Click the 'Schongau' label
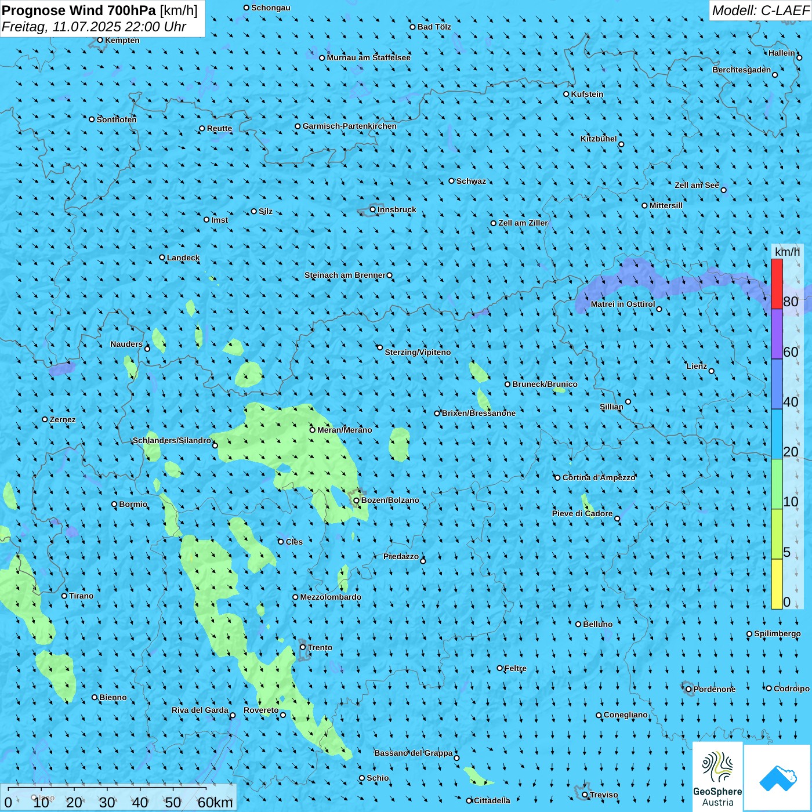Screen dimensions: 812x812 point(271,8)
